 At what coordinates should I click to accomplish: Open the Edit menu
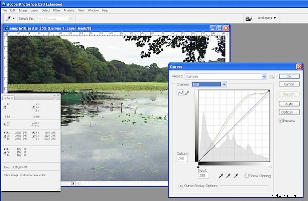(12, 10)
